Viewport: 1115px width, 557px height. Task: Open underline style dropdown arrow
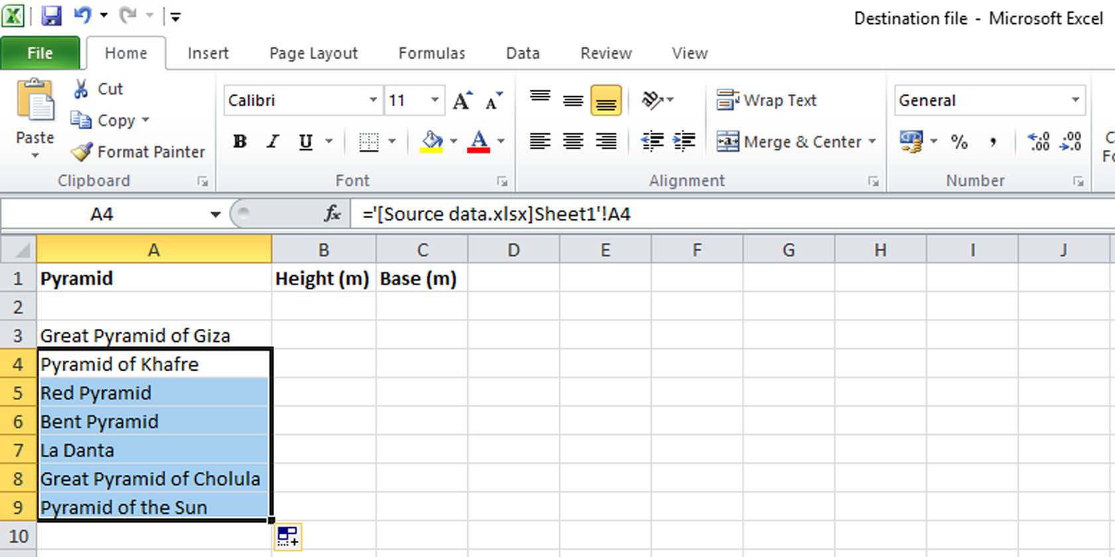[x=329, y=141]
